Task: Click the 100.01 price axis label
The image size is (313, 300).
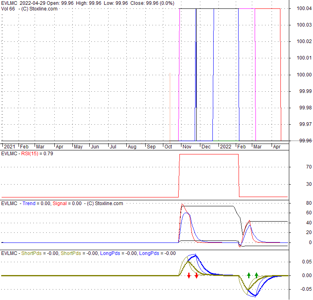Action: coord(304,58)
